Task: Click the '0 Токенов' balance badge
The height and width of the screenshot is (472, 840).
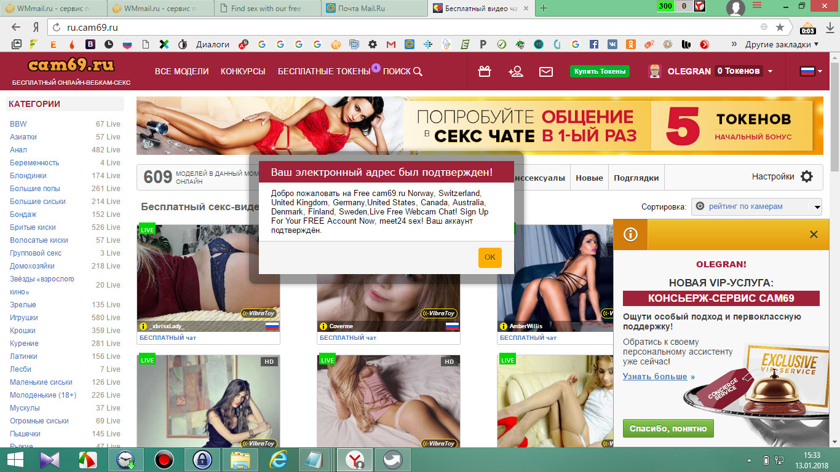Action: click(x=738, y=71)
